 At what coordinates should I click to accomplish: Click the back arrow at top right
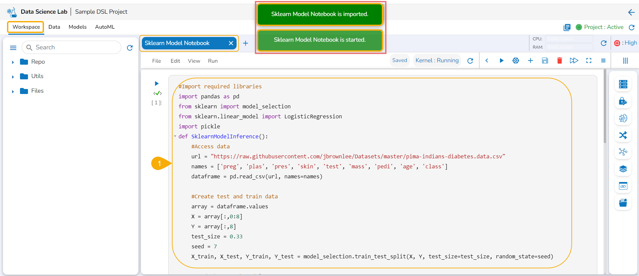tap(631, 12)
